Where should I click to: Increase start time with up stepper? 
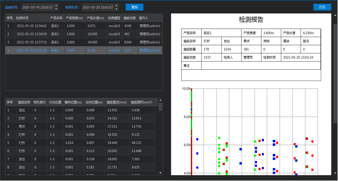tap(56, 6)
